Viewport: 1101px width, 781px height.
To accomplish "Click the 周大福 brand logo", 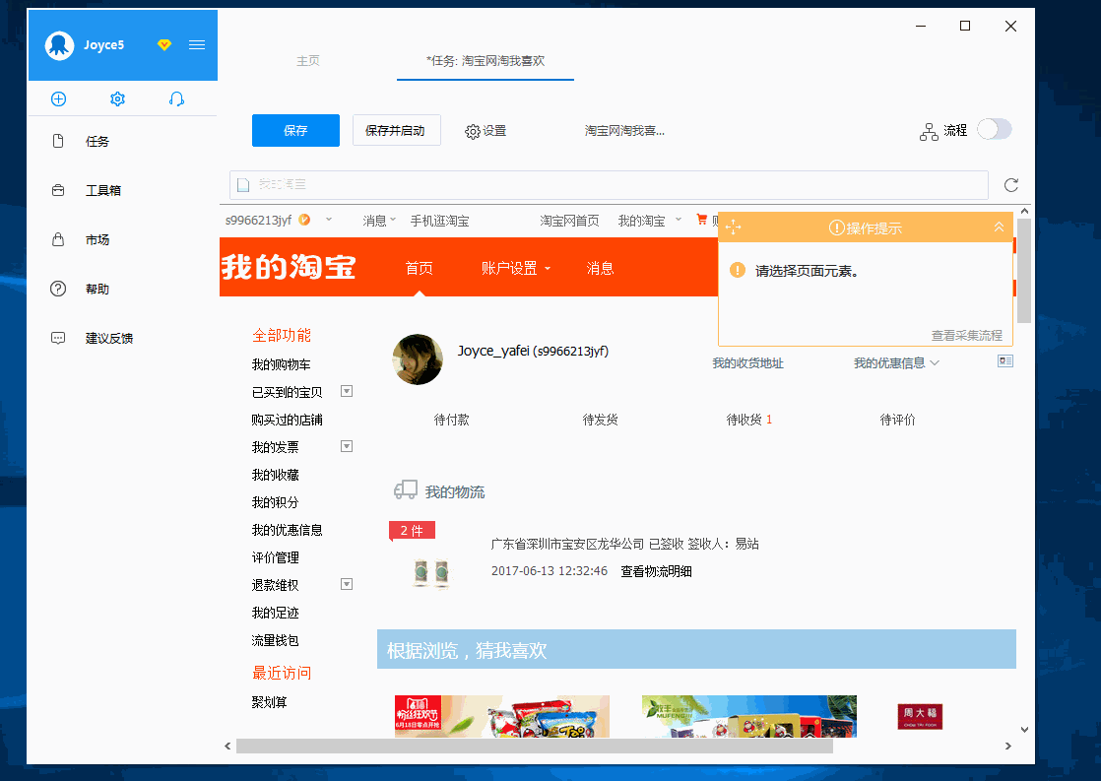I will tap(920, 716).
